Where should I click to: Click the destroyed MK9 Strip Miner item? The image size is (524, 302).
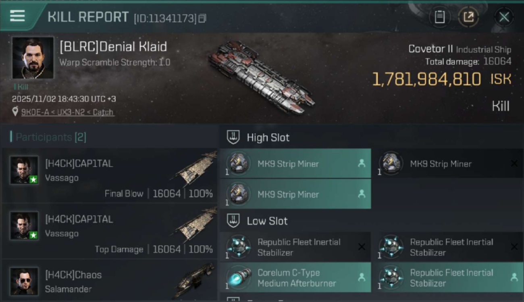coord(447,163)
